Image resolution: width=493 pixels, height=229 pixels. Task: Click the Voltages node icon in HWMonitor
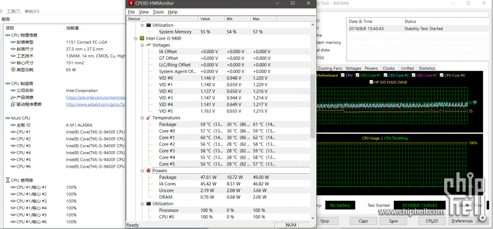[x=149, y=45]
